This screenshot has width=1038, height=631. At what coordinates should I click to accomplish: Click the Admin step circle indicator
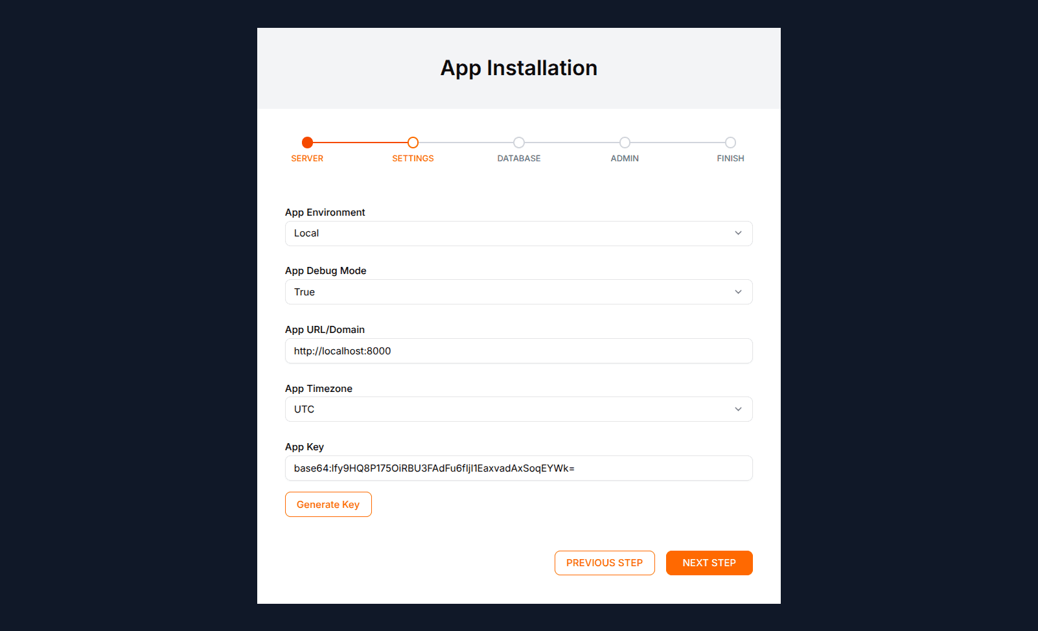[x=625, y=143]
